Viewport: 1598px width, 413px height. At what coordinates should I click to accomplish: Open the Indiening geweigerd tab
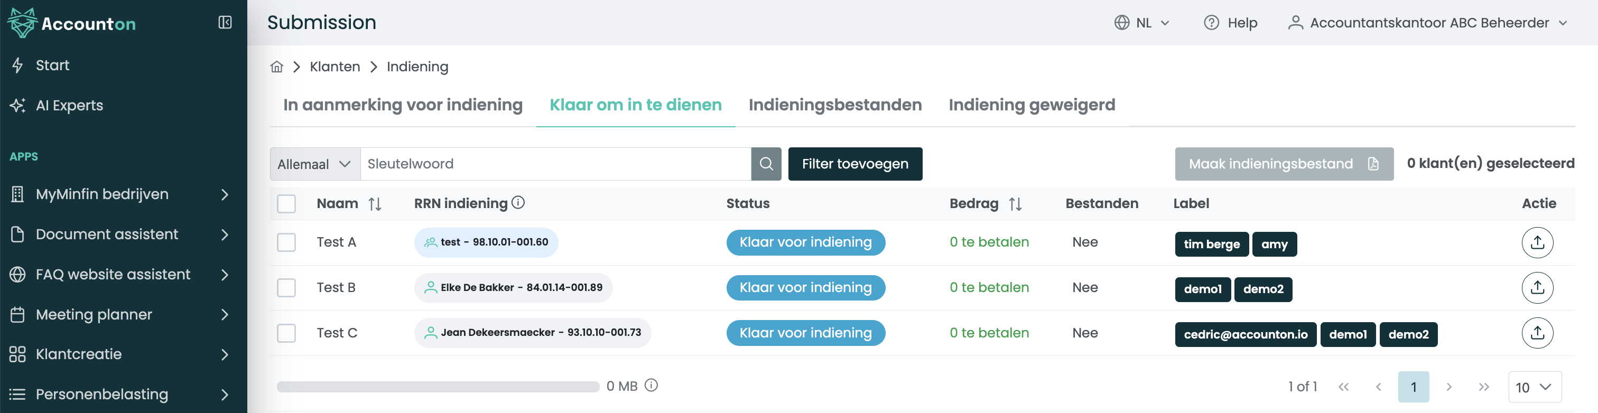pos(1031,105)
